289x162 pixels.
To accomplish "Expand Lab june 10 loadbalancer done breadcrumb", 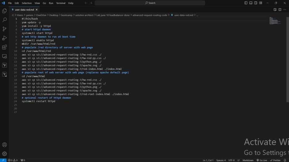I will tap(113, 15).
